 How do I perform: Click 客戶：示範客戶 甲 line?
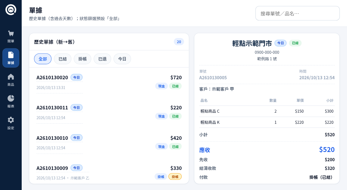tap(217, 89)
